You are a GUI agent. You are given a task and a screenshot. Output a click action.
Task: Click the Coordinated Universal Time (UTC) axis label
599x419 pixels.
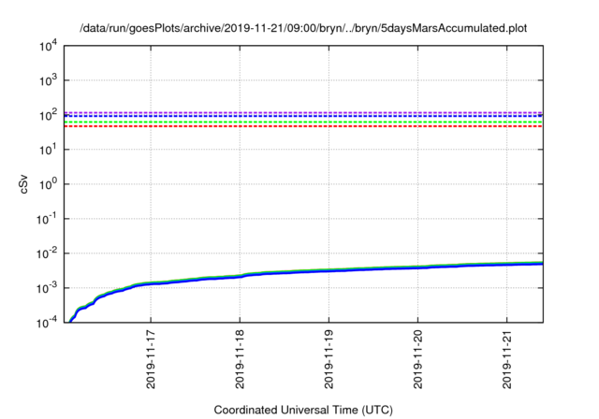click(x=303, y=410)
